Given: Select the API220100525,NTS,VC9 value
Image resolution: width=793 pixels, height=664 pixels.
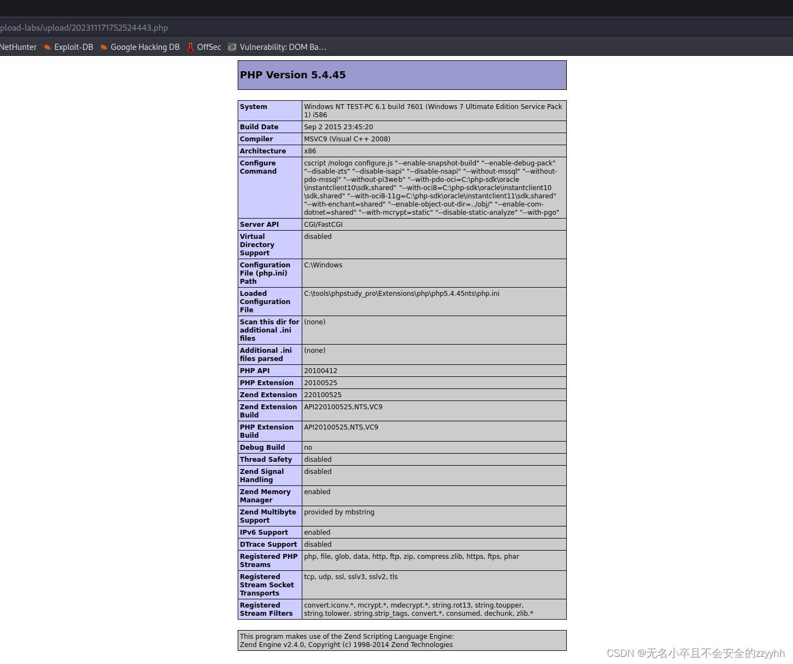Looking at the screenshot, I should coord(343,407).
